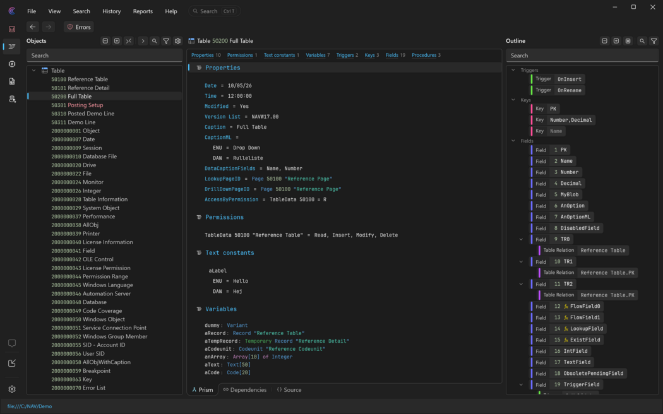Collapse Field 19 TriggerField node
Viewport: 663px width, 414px height.
[x=522, y=385]
